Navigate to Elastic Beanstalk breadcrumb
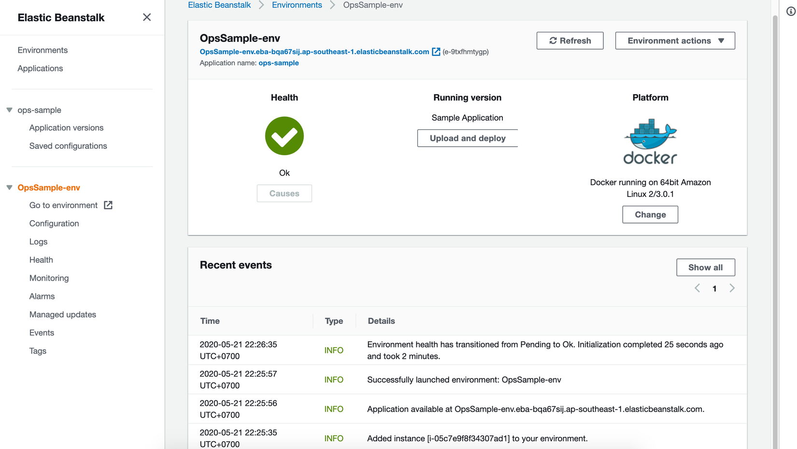 click(219, 5)
